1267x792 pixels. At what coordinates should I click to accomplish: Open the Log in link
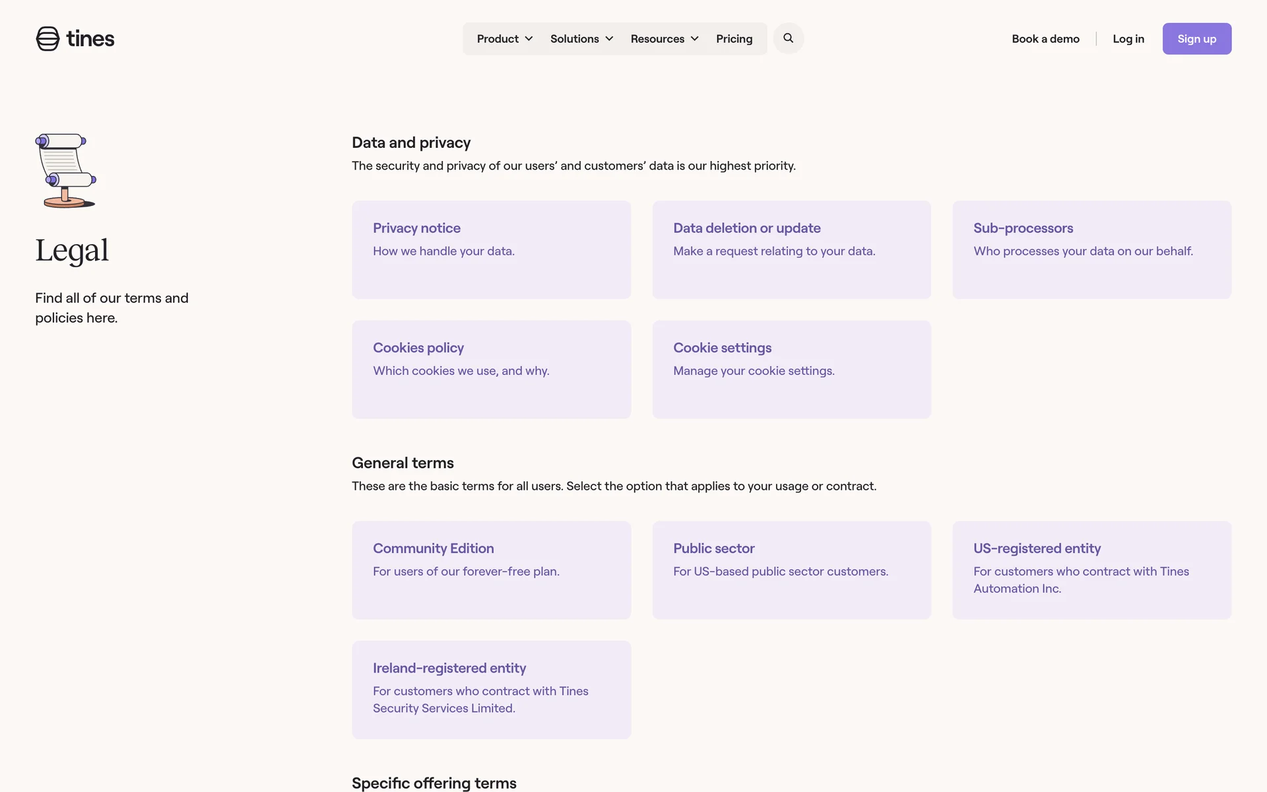(1128, 39)
